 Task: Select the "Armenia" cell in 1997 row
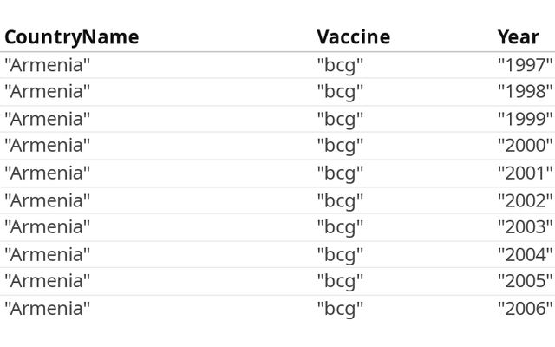pyautogui.click(x=47, y=65)
